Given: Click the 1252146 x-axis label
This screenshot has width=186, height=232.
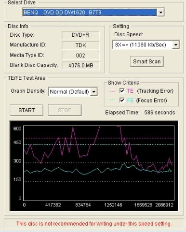Looking at the screenshot, I should tap(113, 205).
